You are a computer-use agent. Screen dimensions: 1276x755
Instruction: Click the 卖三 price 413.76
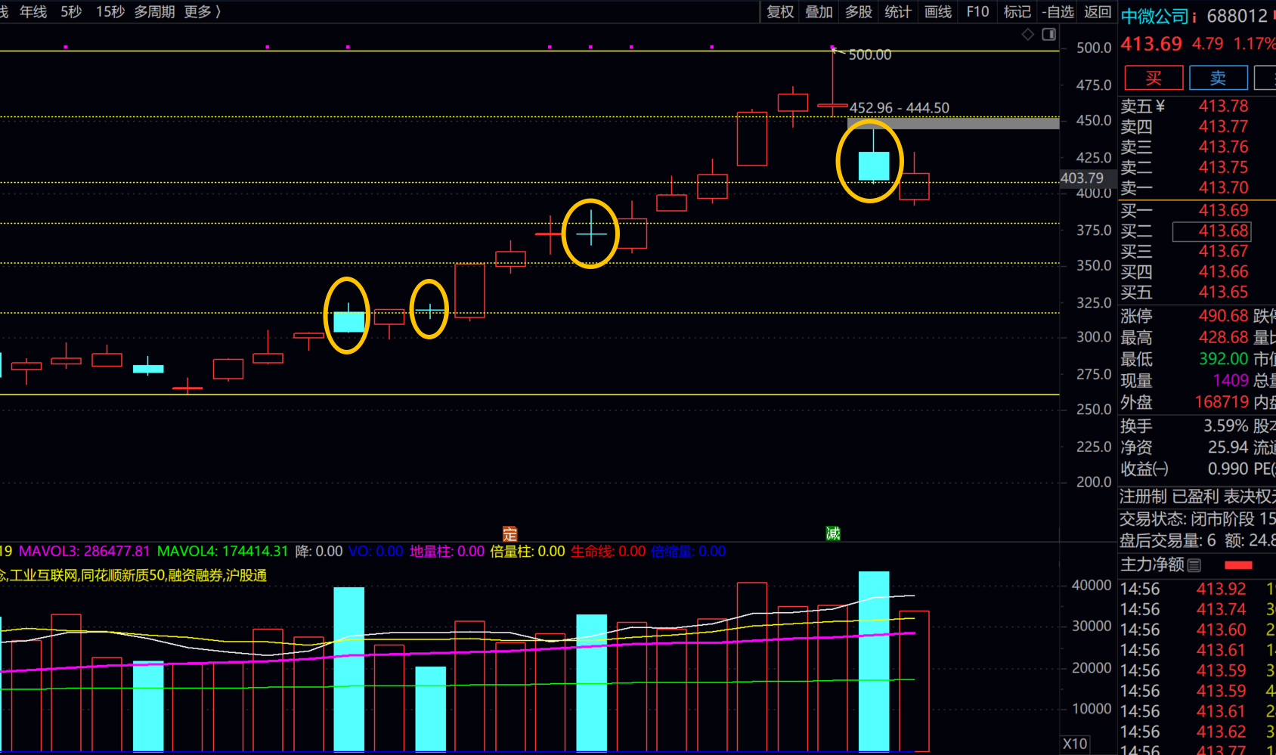point(1223,147)
